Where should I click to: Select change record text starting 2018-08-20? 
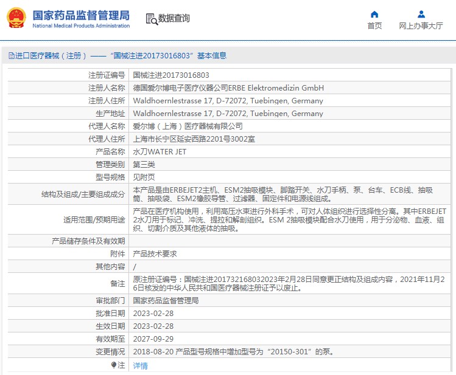point(233,352)
